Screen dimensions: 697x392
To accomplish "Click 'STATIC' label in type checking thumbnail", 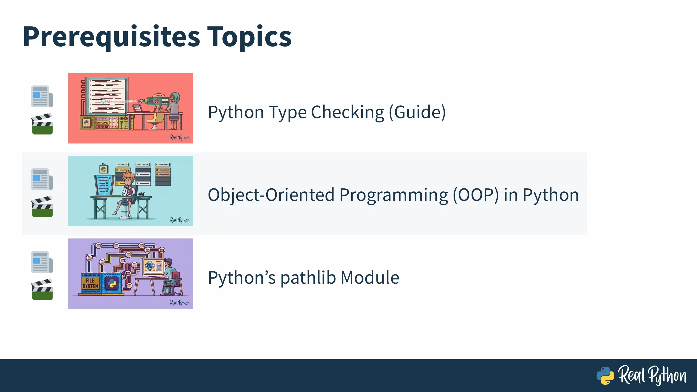I will (x=103, y=118).
